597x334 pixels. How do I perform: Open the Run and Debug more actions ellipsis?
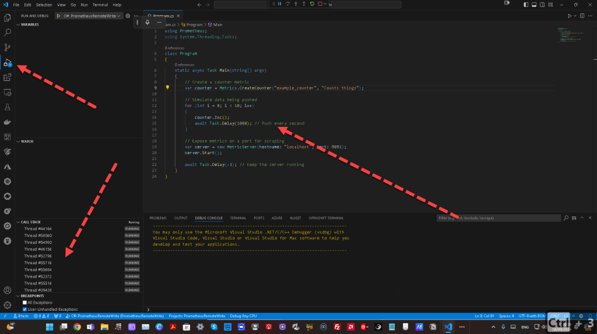[x=136, y=16]
